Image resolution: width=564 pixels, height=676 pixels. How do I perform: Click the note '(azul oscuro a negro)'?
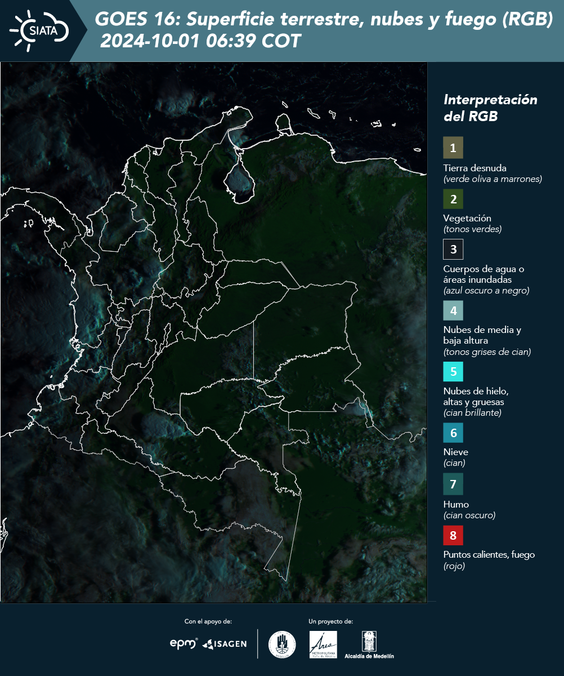[x=486, y=291]
